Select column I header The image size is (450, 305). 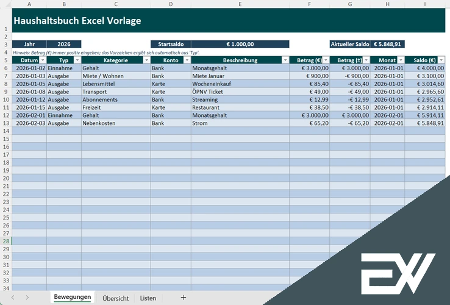click(425, 4)
